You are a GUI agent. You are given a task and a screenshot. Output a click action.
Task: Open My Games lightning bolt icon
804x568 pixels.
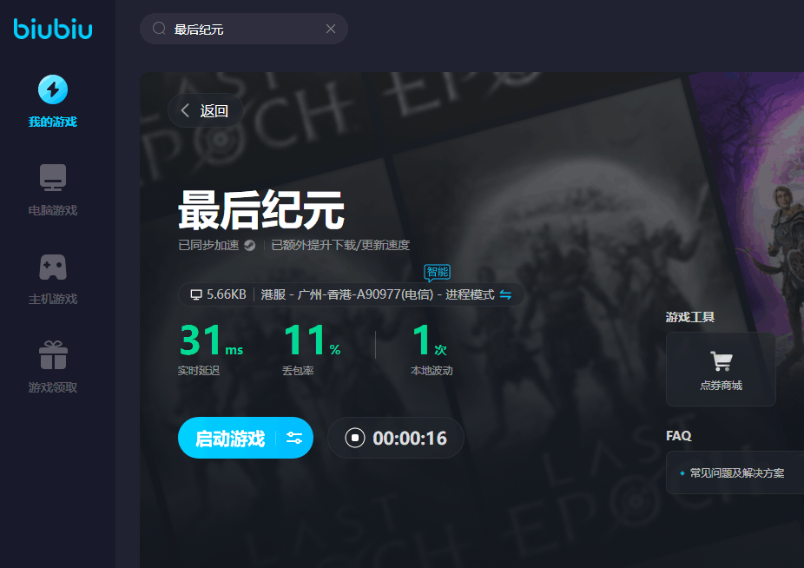coord(53,89)
